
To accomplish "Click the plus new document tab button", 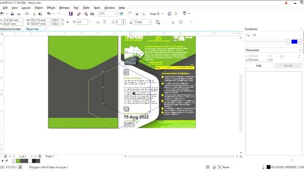I will click(x=46, y=29).
